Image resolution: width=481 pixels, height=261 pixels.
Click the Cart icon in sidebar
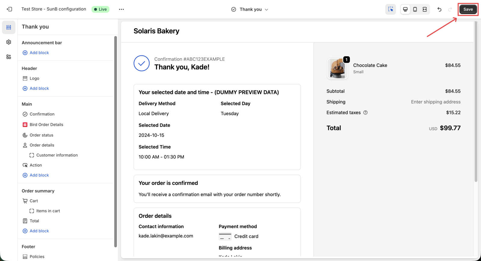25,201
